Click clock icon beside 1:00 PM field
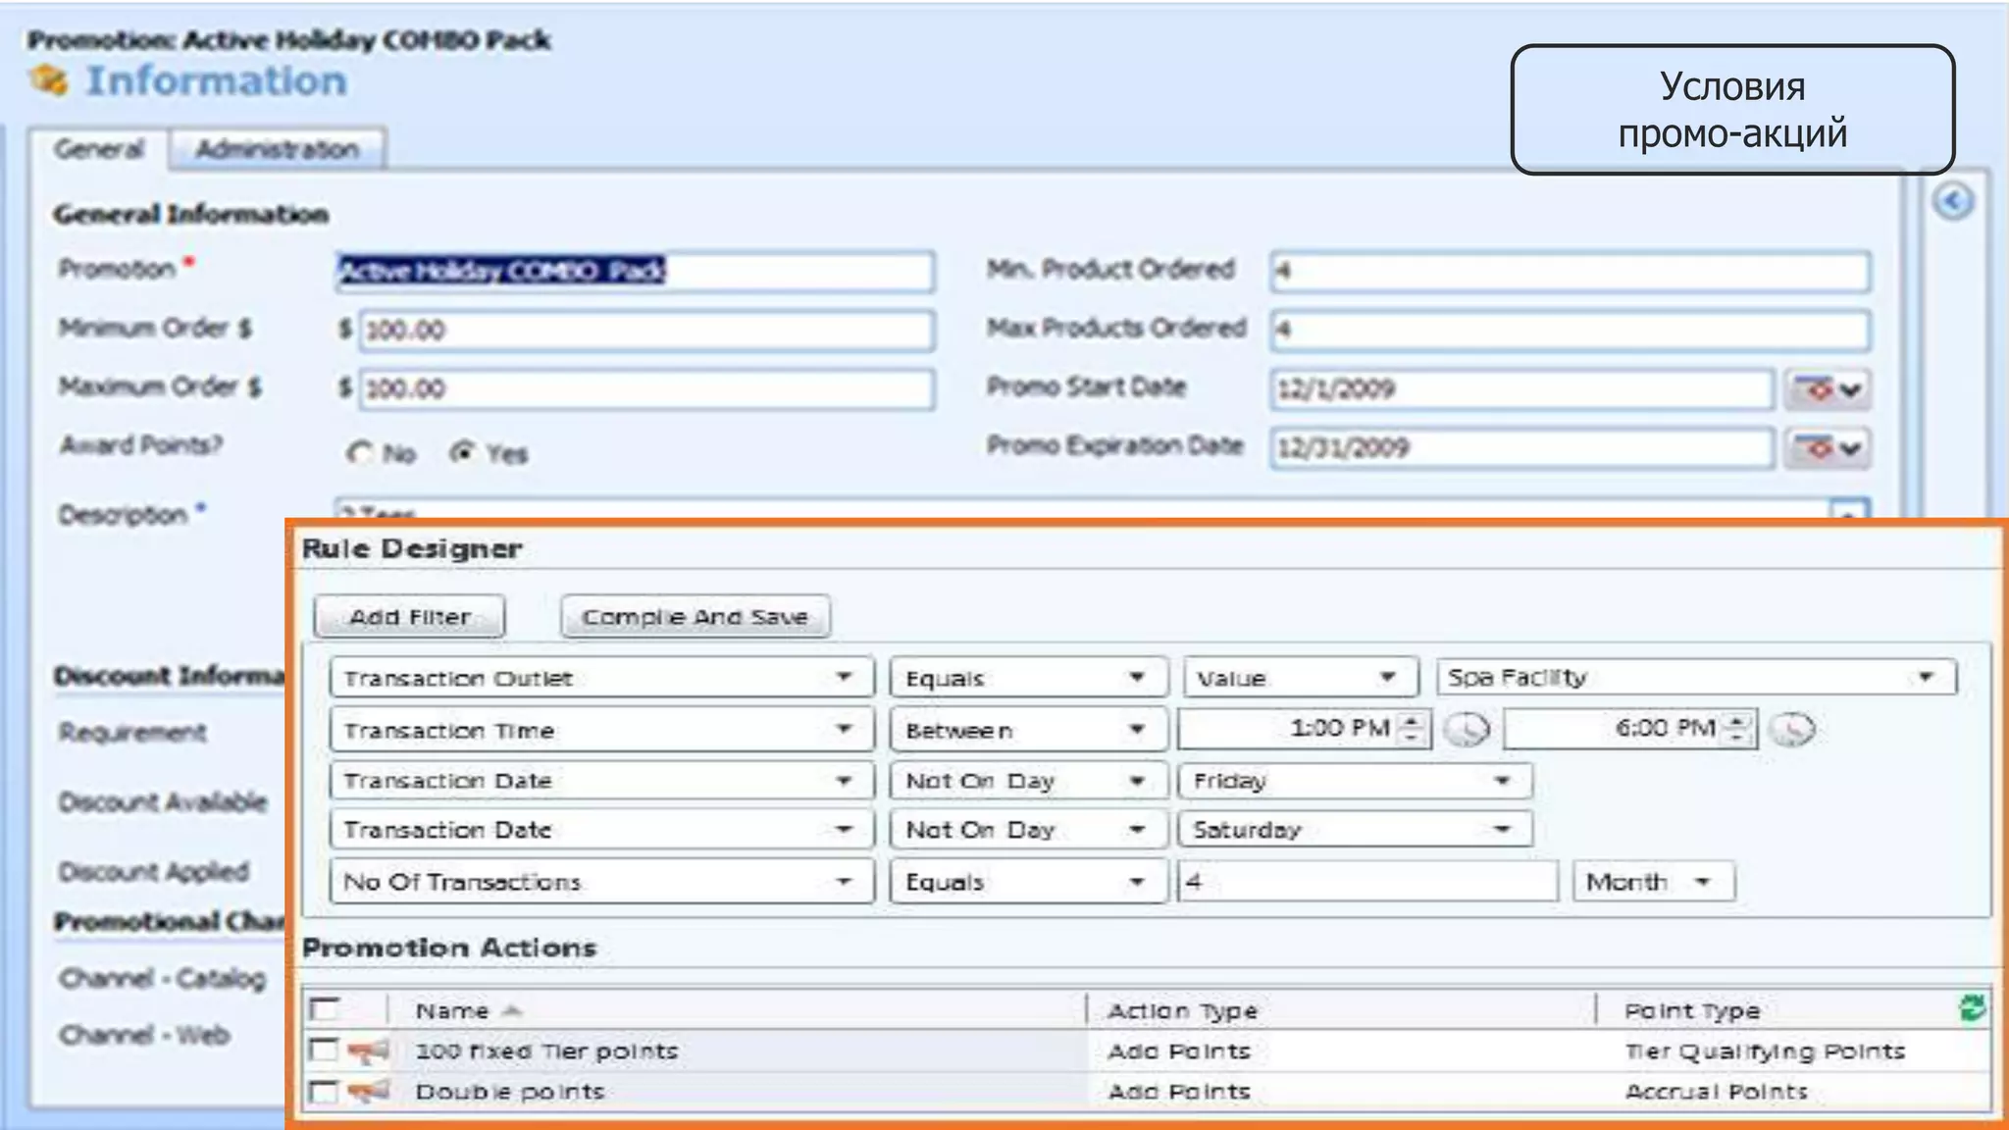 pyautogui.click(x=1468, y=729)
